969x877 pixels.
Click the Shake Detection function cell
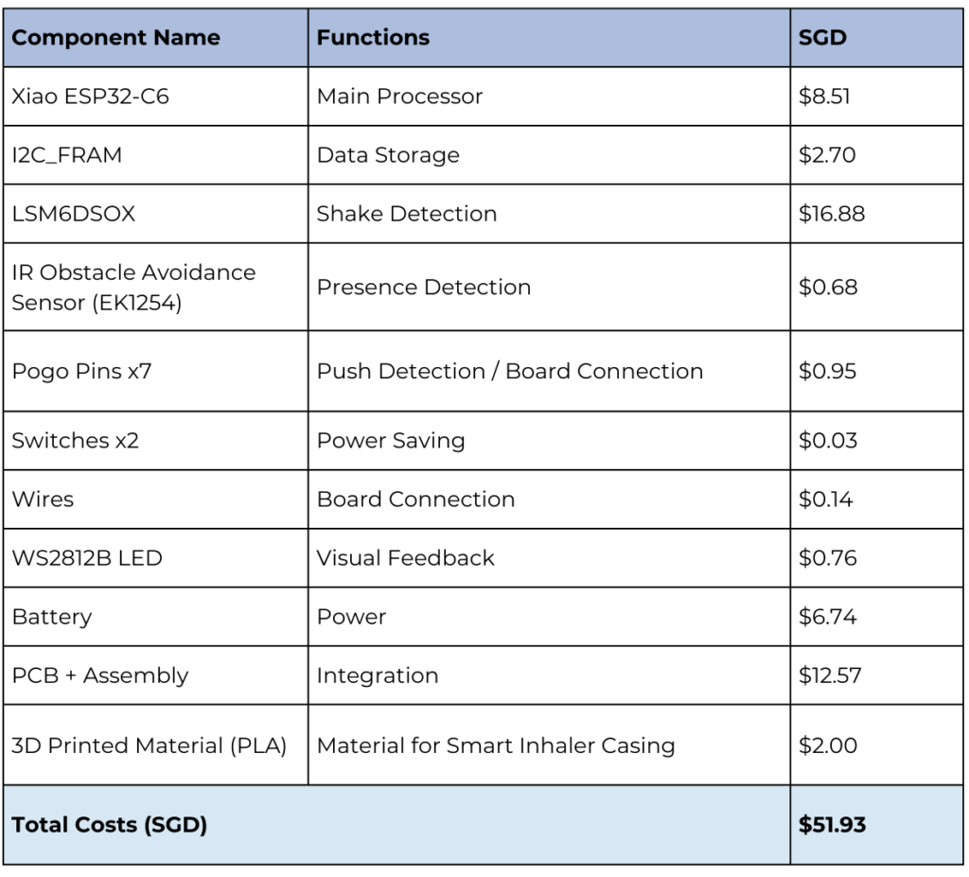(407, 214)
